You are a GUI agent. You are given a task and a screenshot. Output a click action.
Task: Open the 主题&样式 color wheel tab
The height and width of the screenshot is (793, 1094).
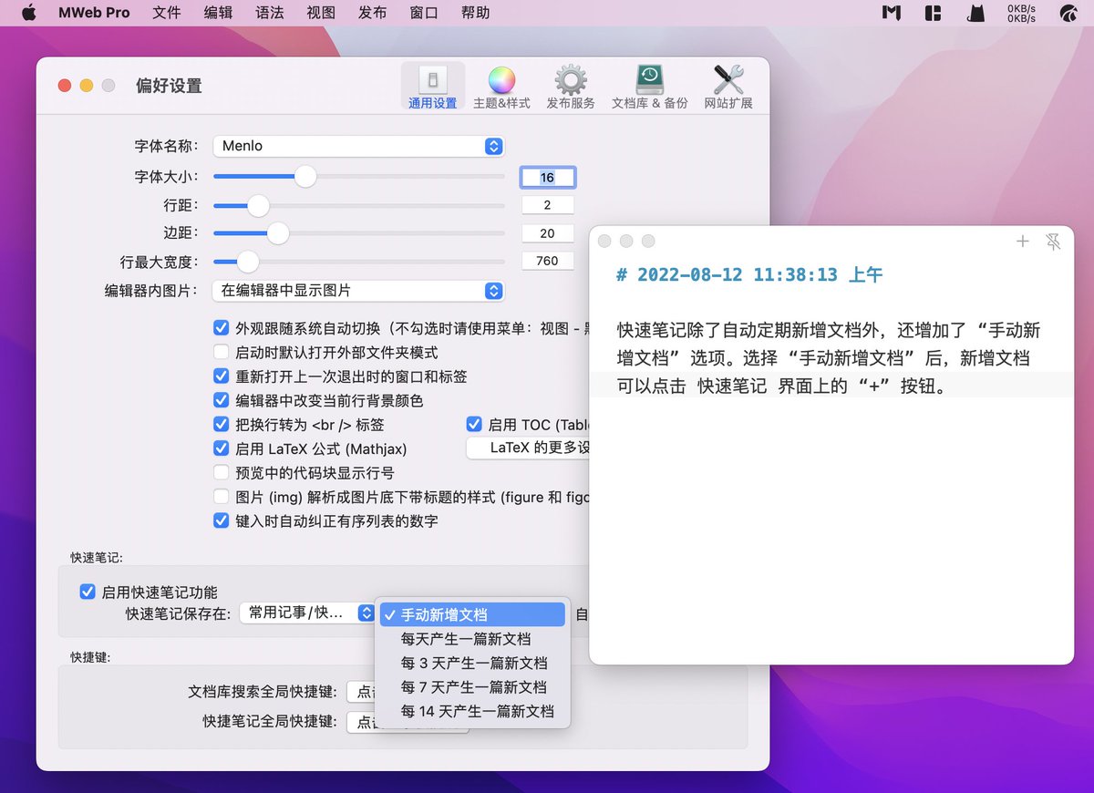point(501,88)
